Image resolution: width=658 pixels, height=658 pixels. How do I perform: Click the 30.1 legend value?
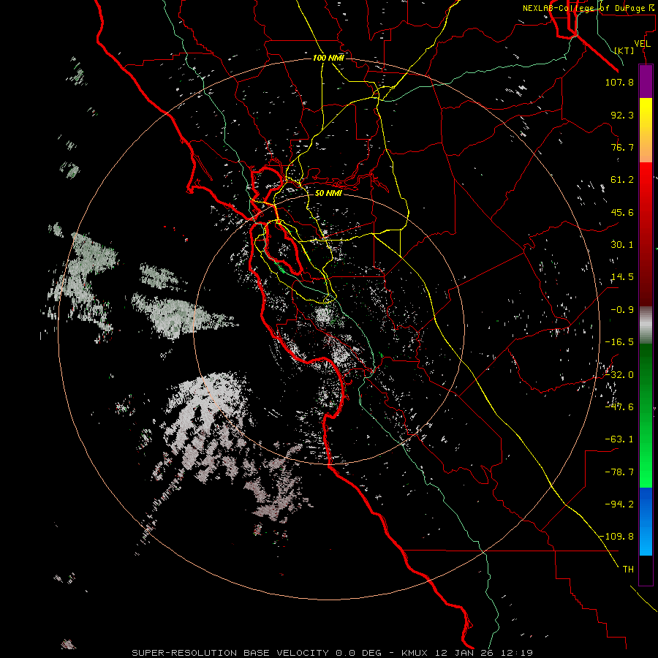(622, 245)
